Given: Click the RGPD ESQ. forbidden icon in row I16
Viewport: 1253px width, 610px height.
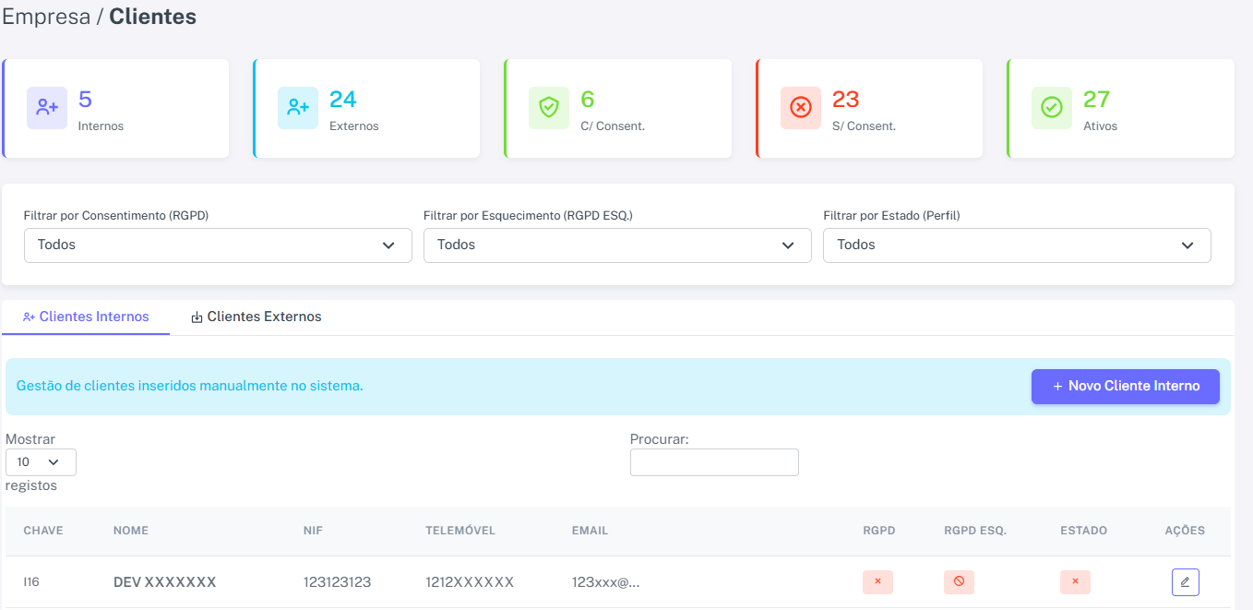Looking at the screenshot, I should point(959,582).
